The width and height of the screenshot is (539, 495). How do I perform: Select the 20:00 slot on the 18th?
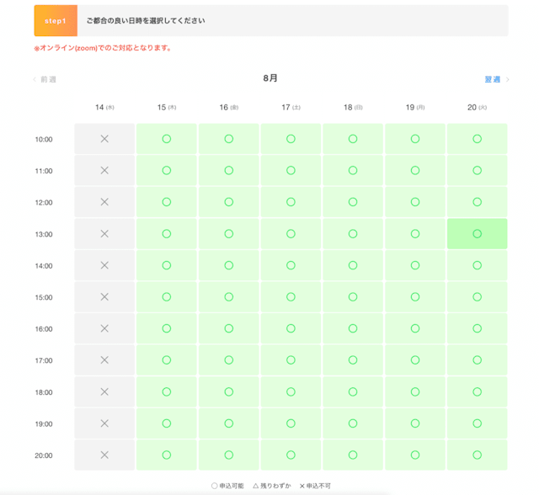[x=353, y=455]
